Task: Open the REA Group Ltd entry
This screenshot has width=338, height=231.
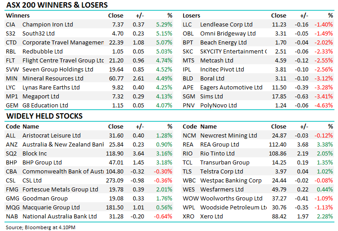Action: click(x=219, y=144)
